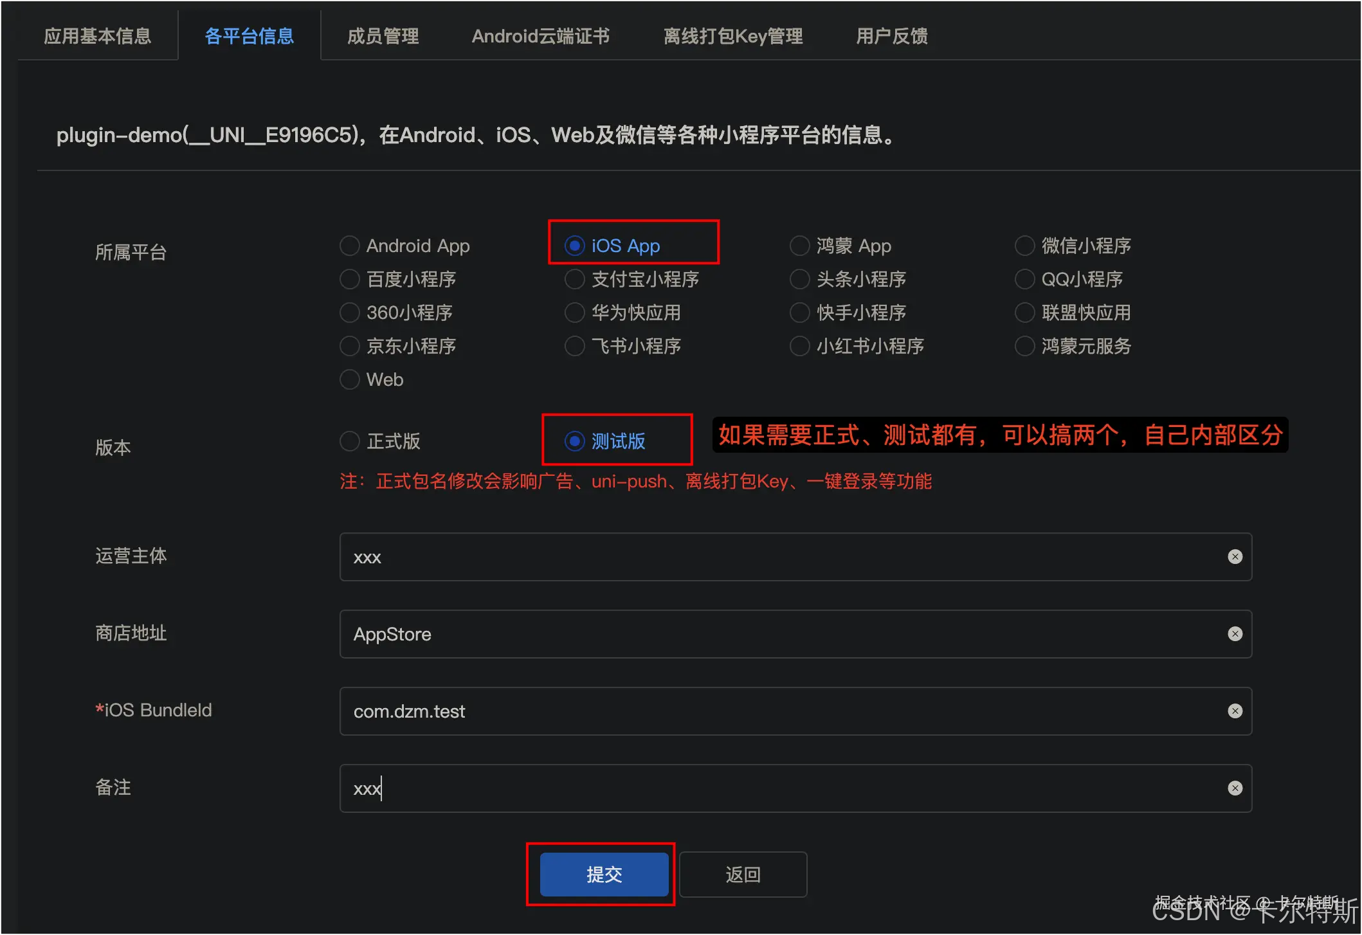1362x935 pixels.
Task: Pick the Web platform radio button
Action: pos(350,379)
